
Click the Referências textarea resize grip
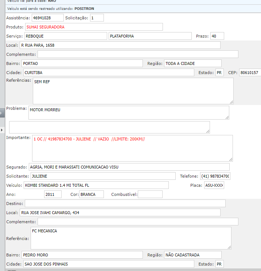click(231, 102)
